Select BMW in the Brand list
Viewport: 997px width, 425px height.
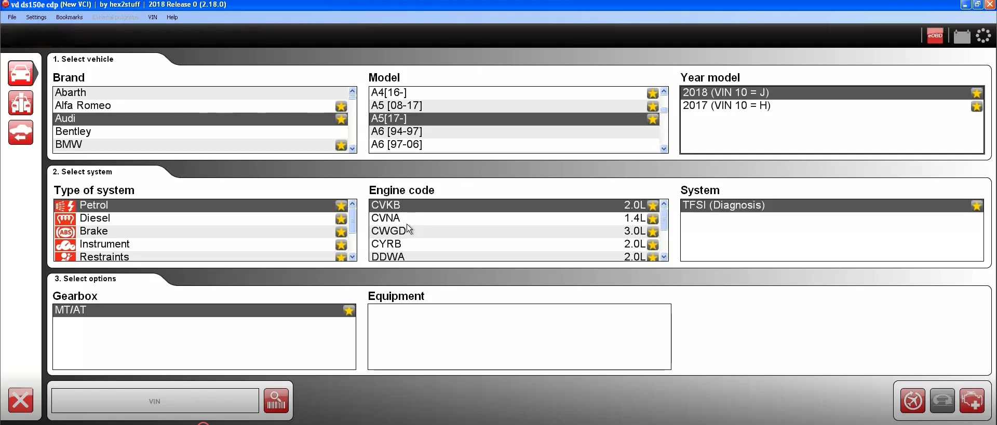pyautogui.click(x=200, y=145)
